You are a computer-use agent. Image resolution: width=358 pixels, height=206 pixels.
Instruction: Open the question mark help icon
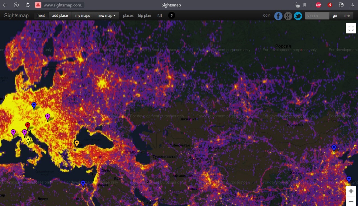pyautogui.click(x=171, y=16)
